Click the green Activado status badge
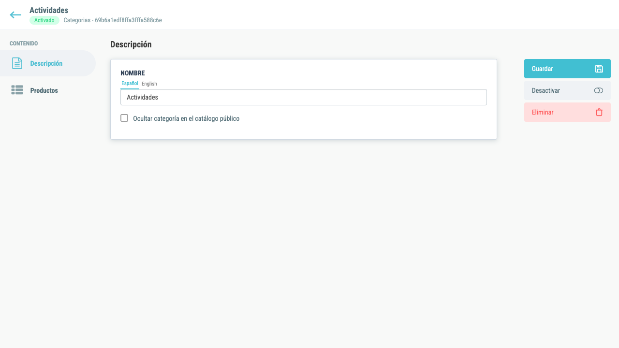 tap(44, 20)
